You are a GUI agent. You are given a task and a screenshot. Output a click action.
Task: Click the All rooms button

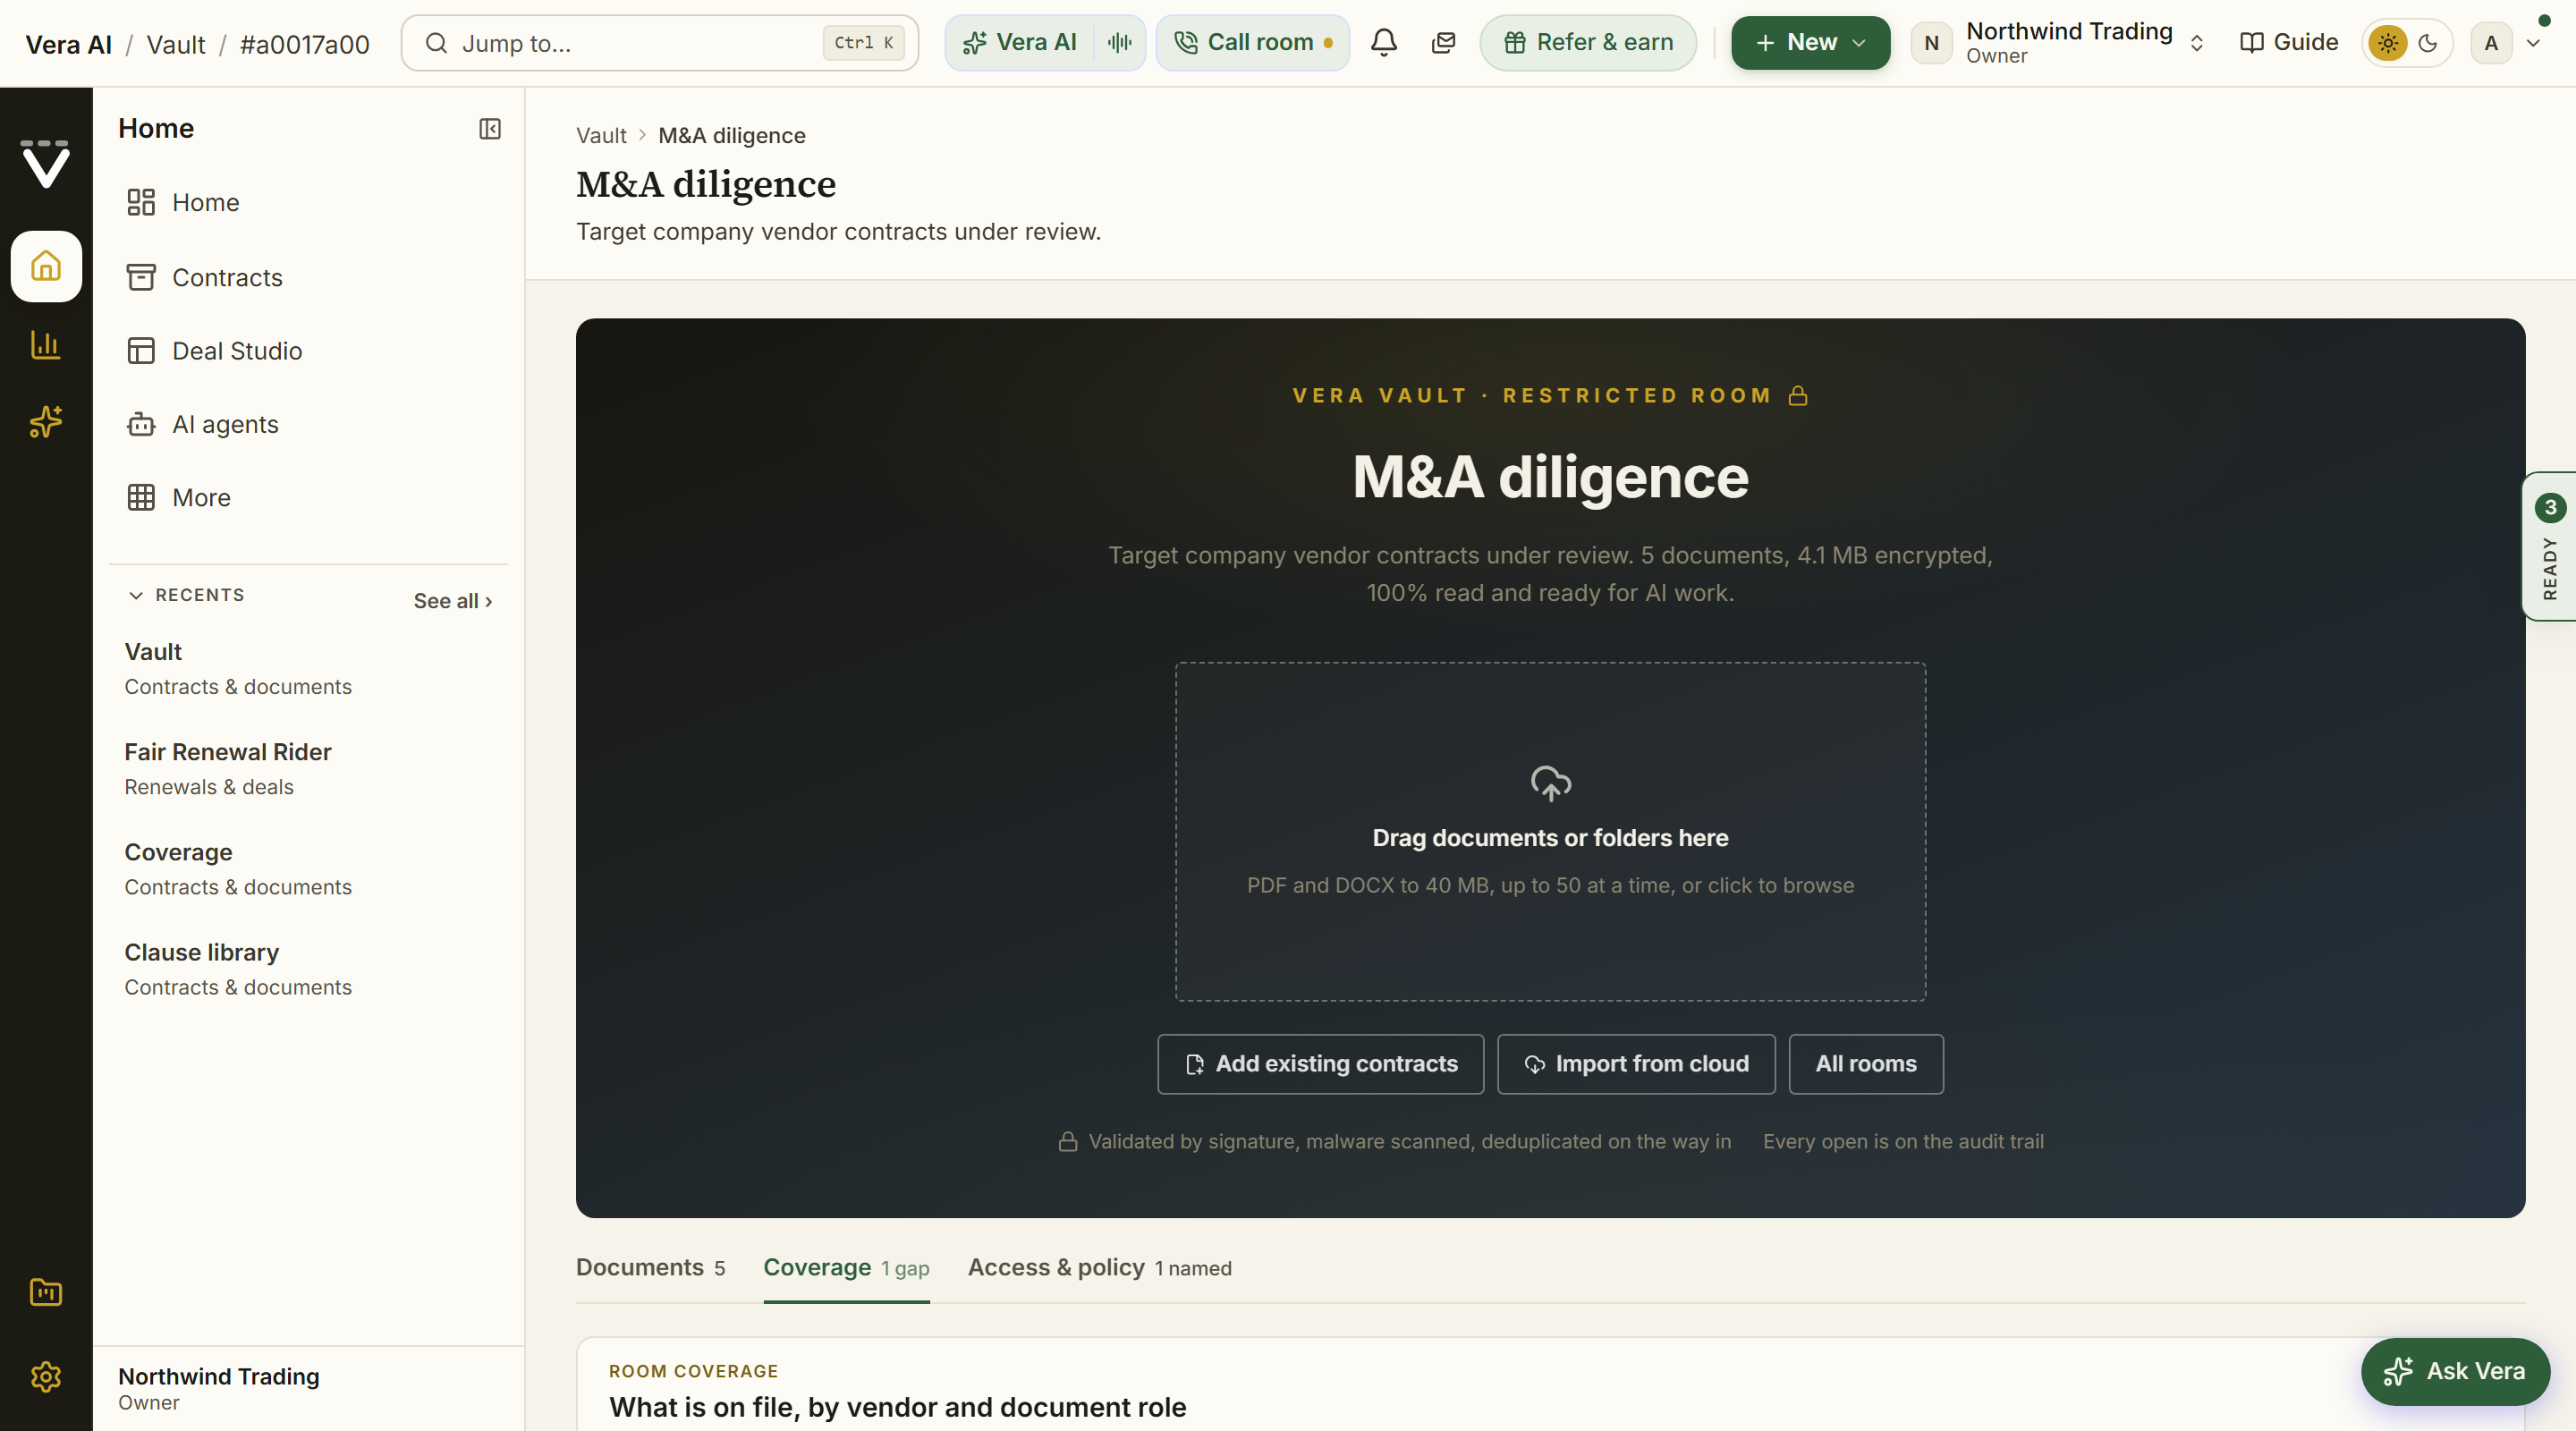pos(1866,1064)
